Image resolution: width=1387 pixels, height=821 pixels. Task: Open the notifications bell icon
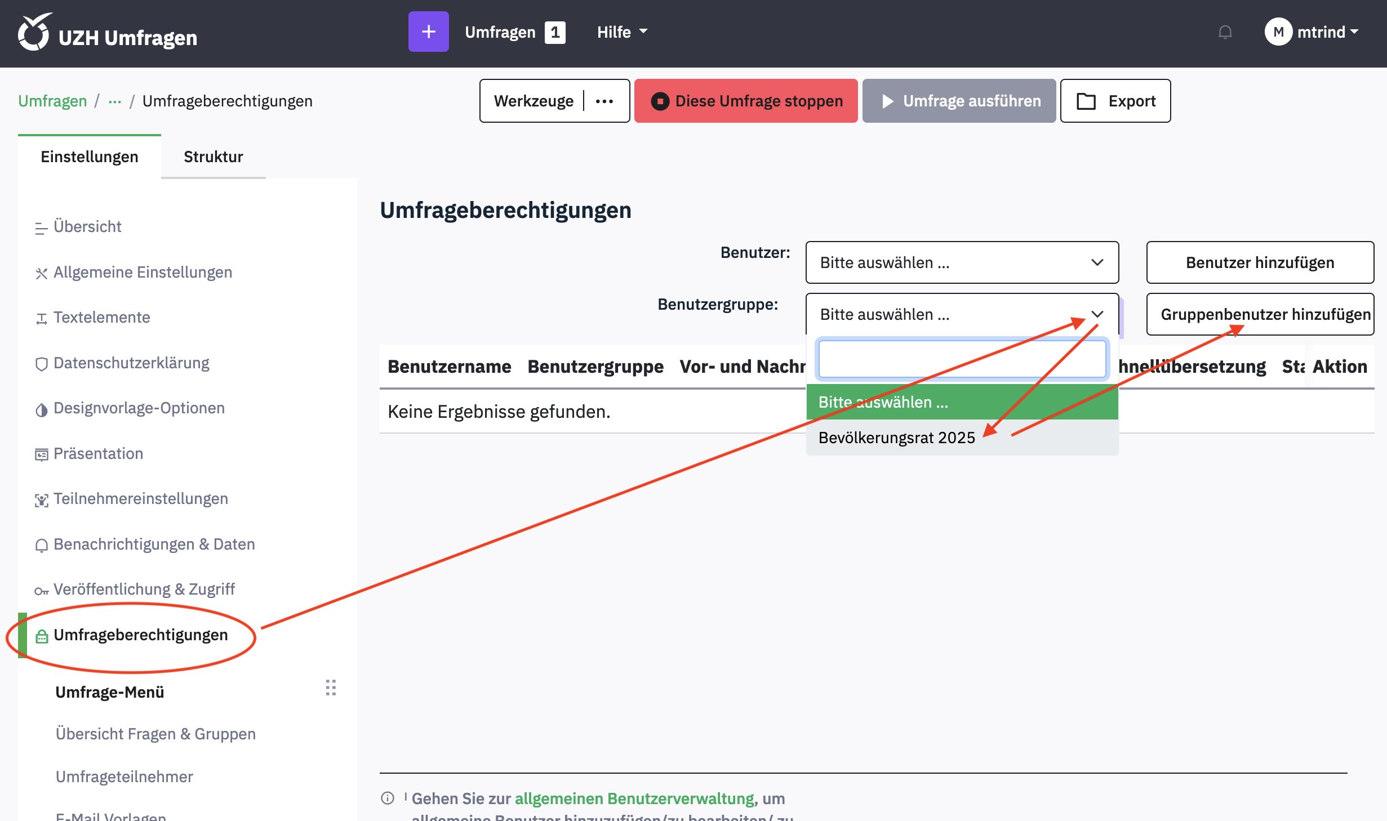pyautogui.click(x=1225, y=32)
